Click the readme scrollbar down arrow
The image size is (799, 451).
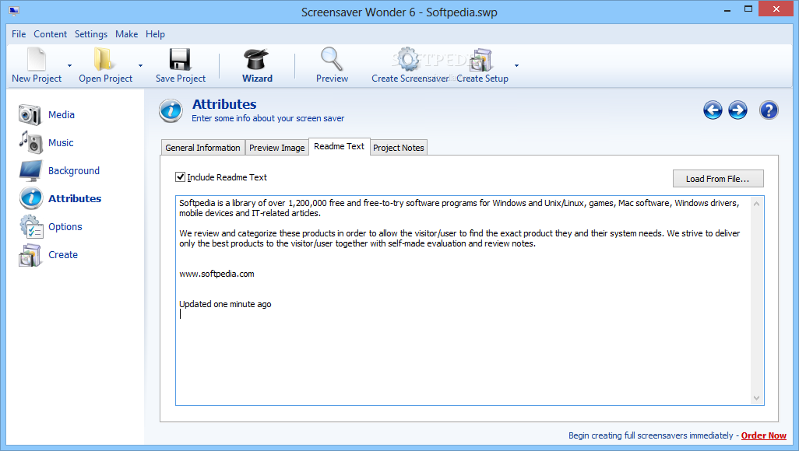pos(757,398)
